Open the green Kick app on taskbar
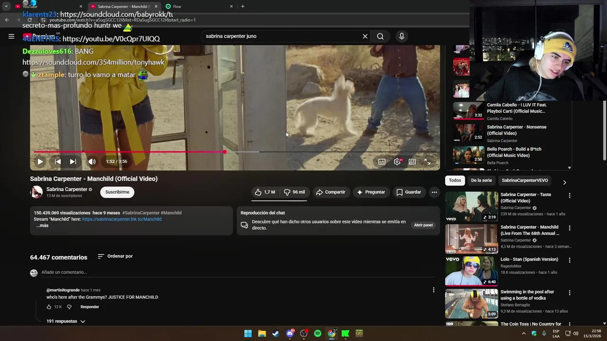 345,333
